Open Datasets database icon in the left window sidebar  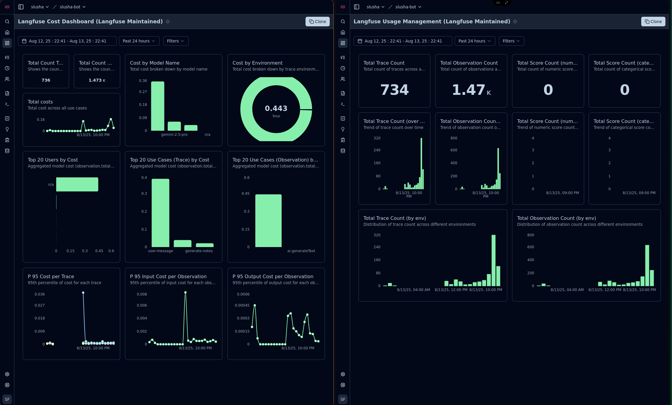pos(7,151)
